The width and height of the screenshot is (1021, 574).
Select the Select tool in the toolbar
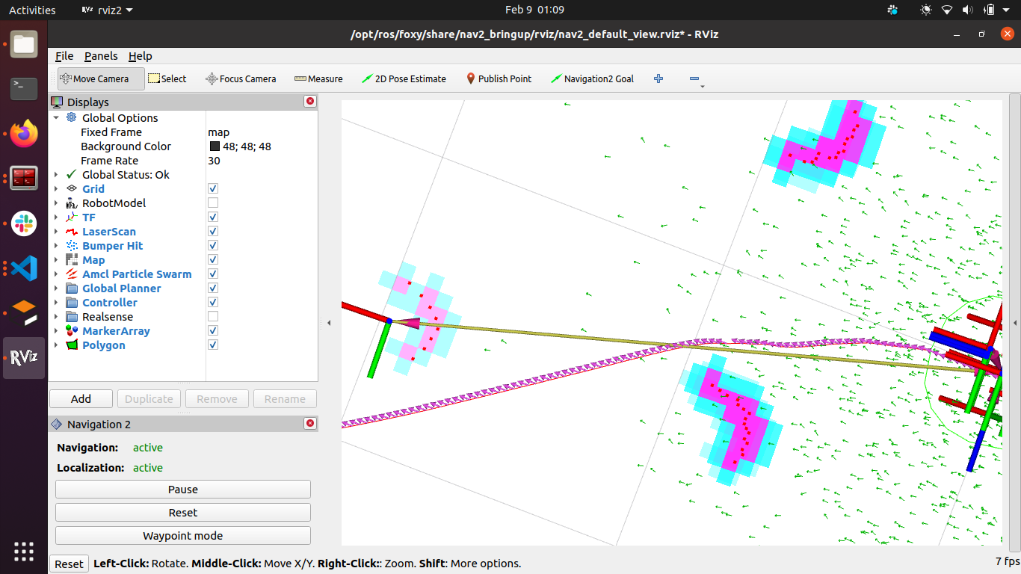(x=167, y=78)
